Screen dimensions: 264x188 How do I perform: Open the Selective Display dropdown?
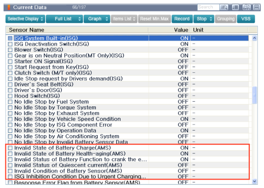pos(25,19)
